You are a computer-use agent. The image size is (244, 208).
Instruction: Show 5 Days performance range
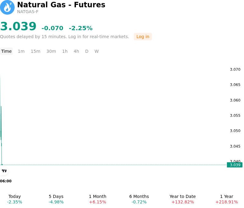(x=56, y=199)
